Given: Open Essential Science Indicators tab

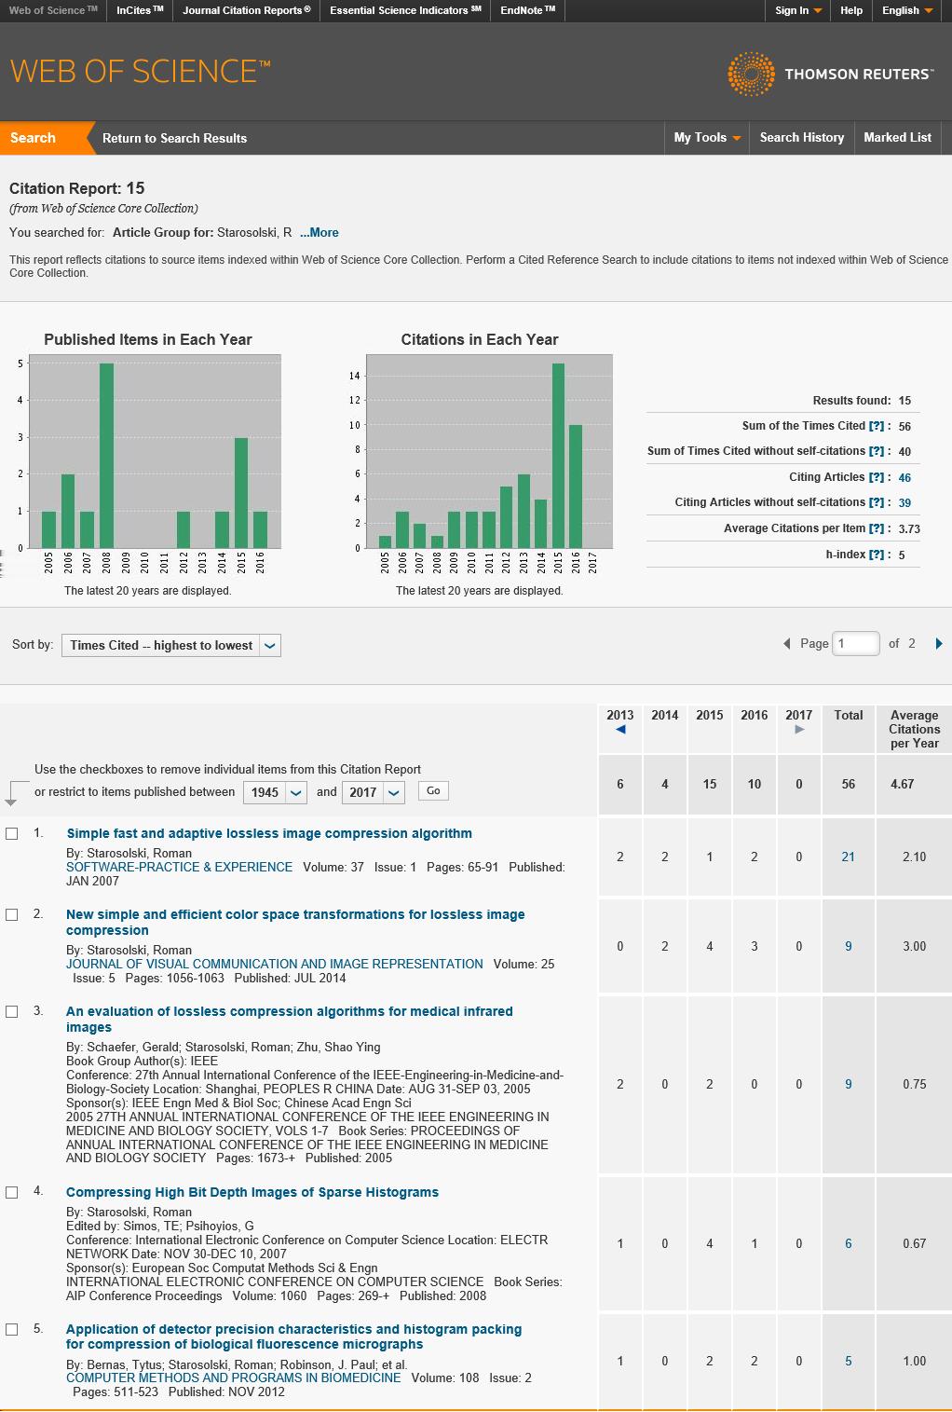Looking at the screenshot, I should [406, 10].
